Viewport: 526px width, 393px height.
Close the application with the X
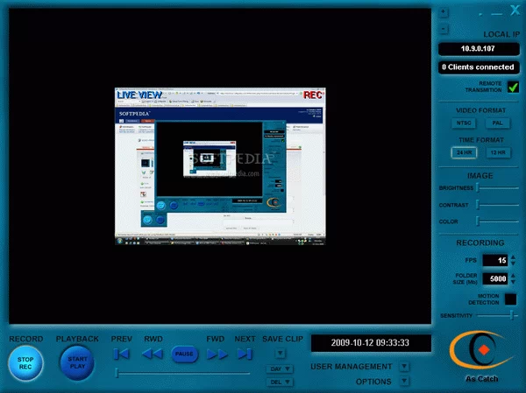515,11
